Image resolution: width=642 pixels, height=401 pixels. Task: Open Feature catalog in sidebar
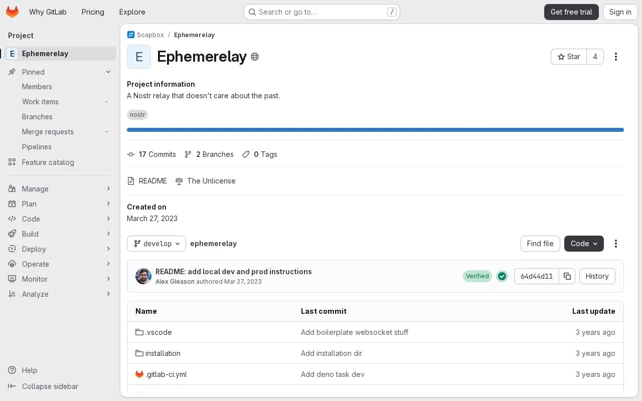pyautogui.click(x=60, y=162)
